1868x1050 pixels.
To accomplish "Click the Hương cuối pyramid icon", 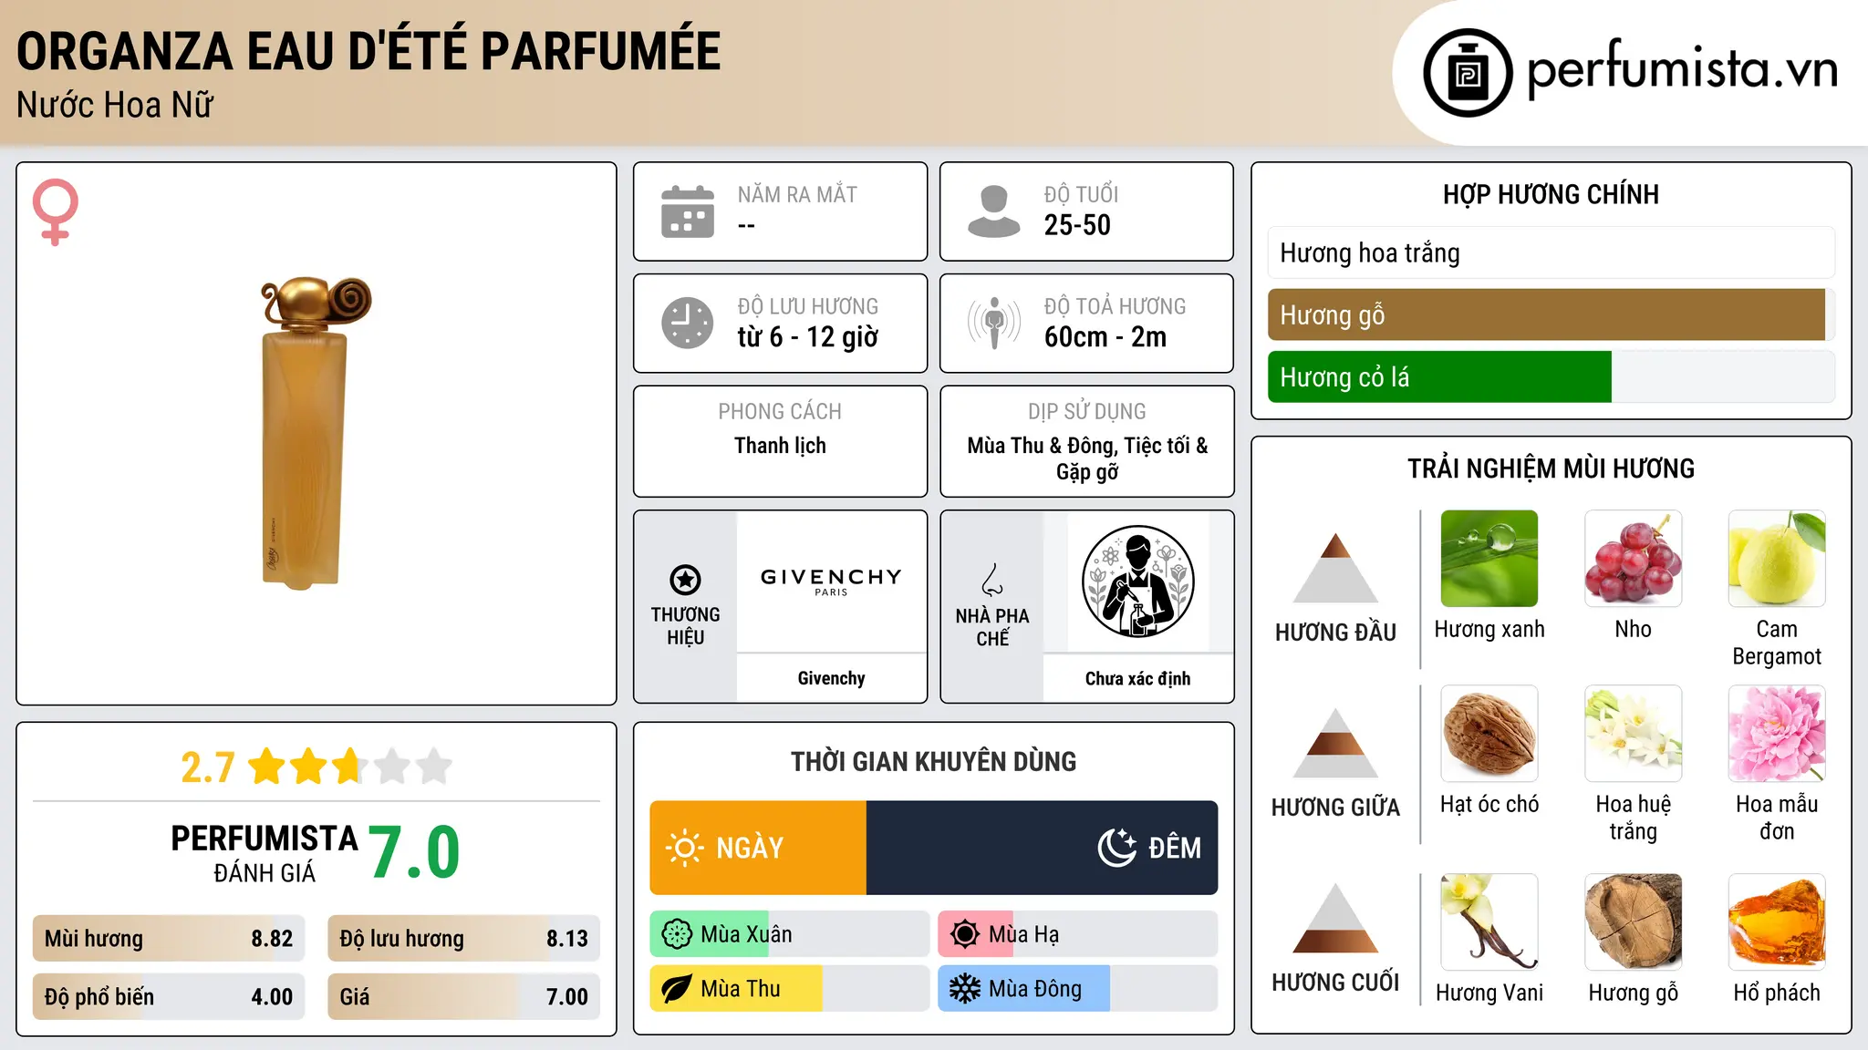I will pos(1336,918).
